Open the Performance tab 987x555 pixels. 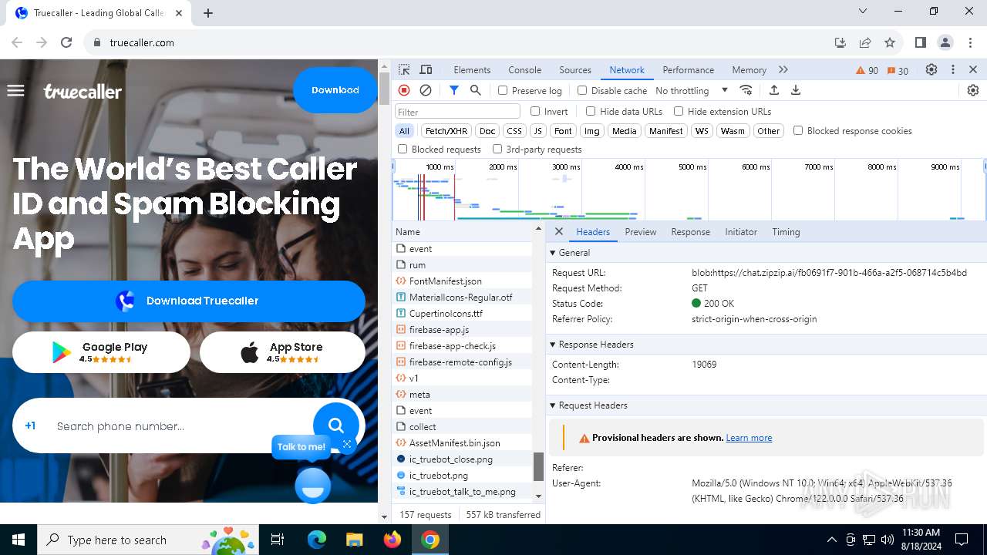[688, 70]
